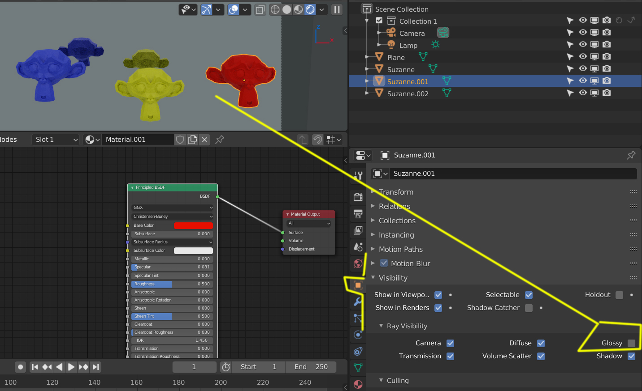Toggle auto keying record button

click(20, 367)
